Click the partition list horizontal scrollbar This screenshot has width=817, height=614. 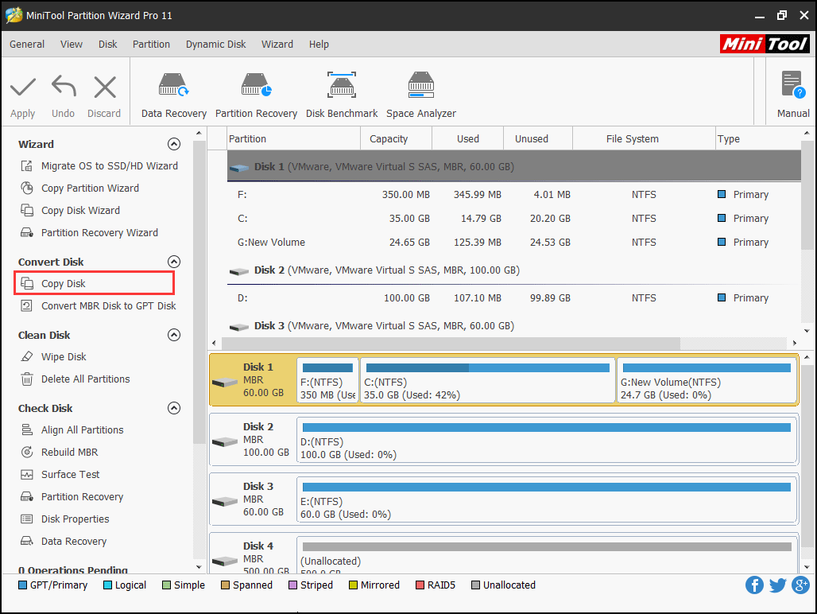(451, 343)
